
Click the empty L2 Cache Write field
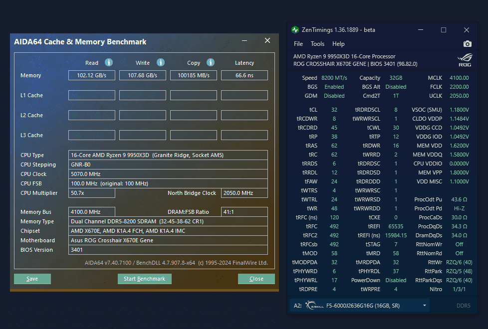[x=143, y=115]
